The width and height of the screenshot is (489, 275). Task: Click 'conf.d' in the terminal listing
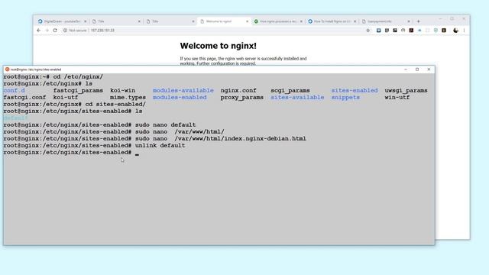tap(14, 90)
